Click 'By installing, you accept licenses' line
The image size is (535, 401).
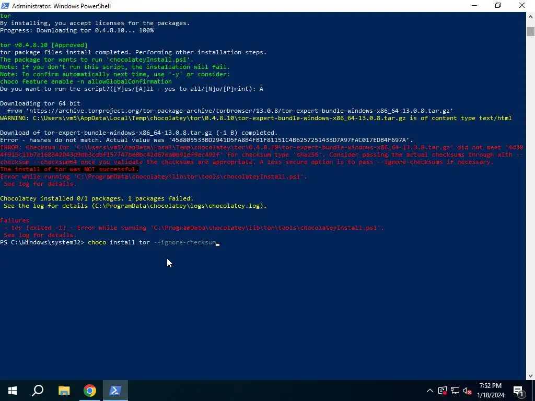(95, 23)
